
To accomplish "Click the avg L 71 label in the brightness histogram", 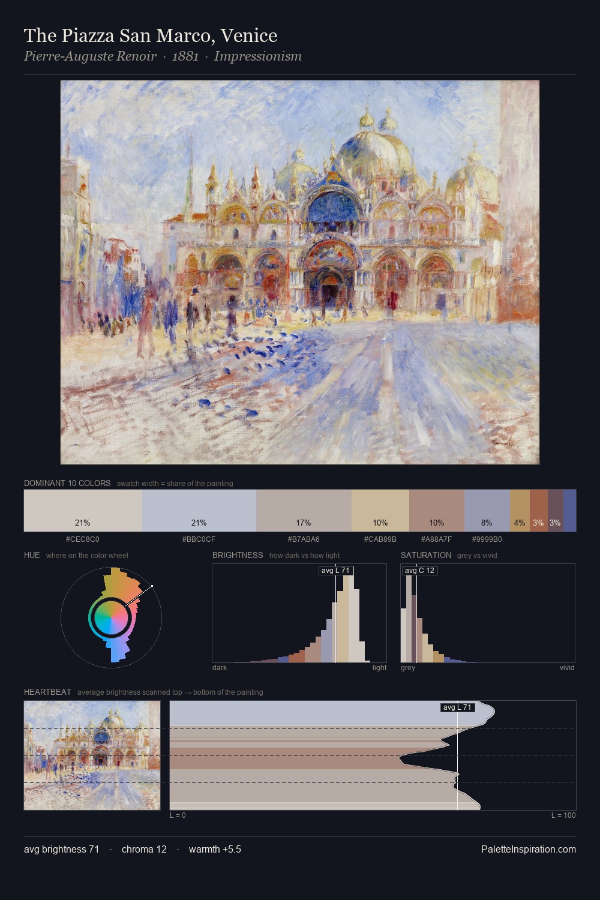I will (x=336, y=571).
